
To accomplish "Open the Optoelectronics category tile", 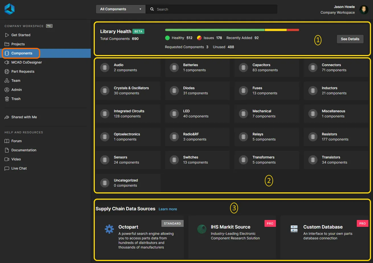I will click(128, 137).
